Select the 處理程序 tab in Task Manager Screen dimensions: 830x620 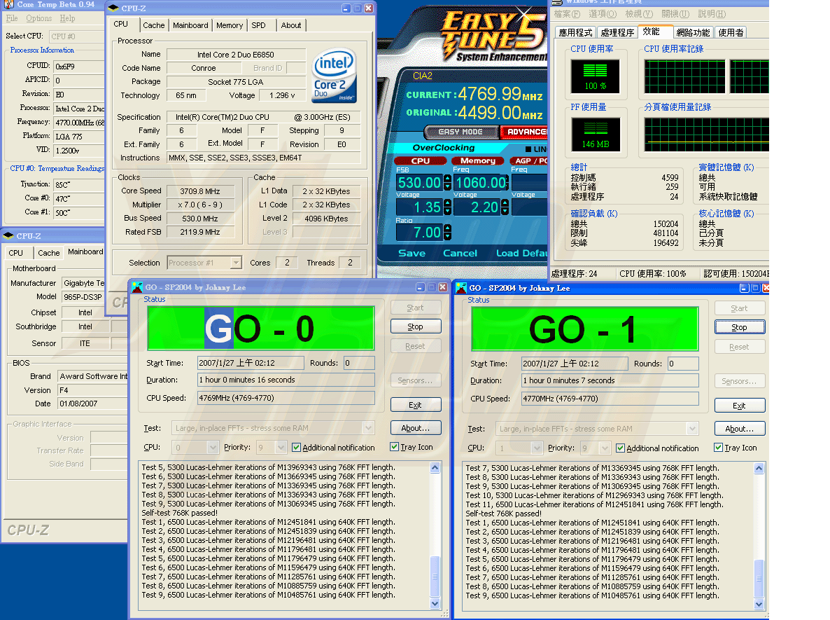617,32
